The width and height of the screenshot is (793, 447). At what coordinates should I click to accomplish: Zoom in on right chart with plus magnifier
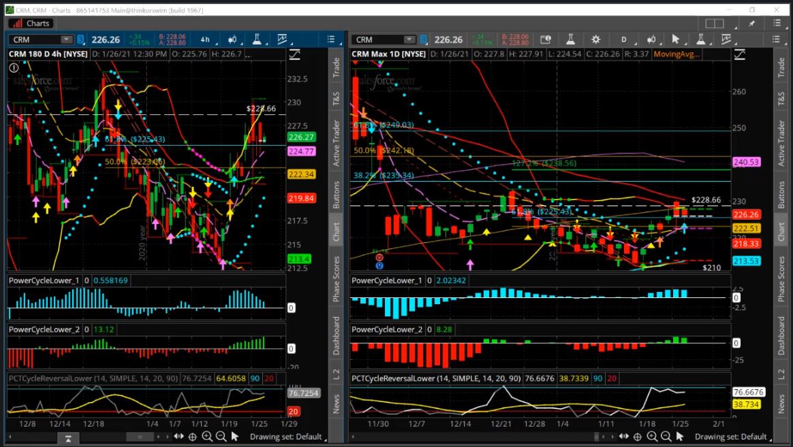(652, 436)
